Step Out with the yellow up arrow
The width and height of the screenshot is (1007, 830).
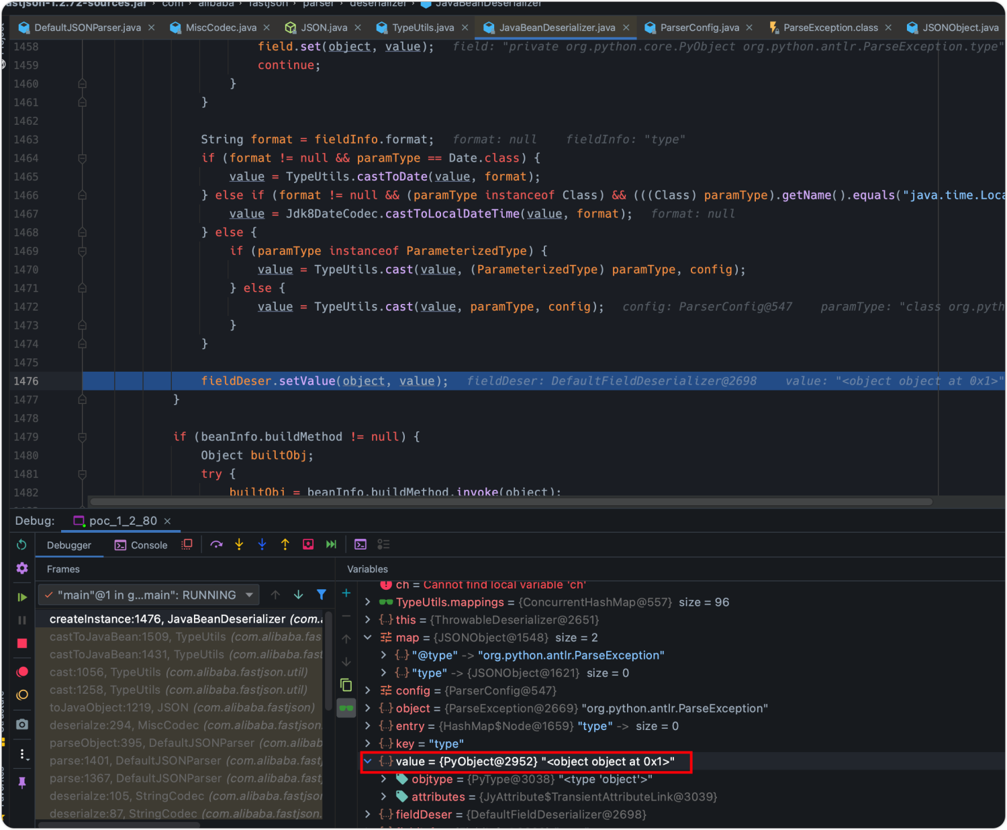coord(285,544)
